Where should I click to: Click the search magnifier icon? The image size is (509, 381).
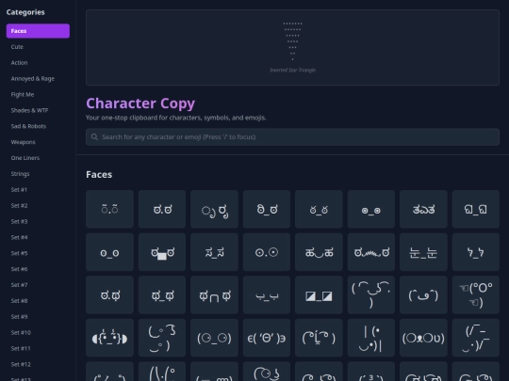tap(94, 136)
